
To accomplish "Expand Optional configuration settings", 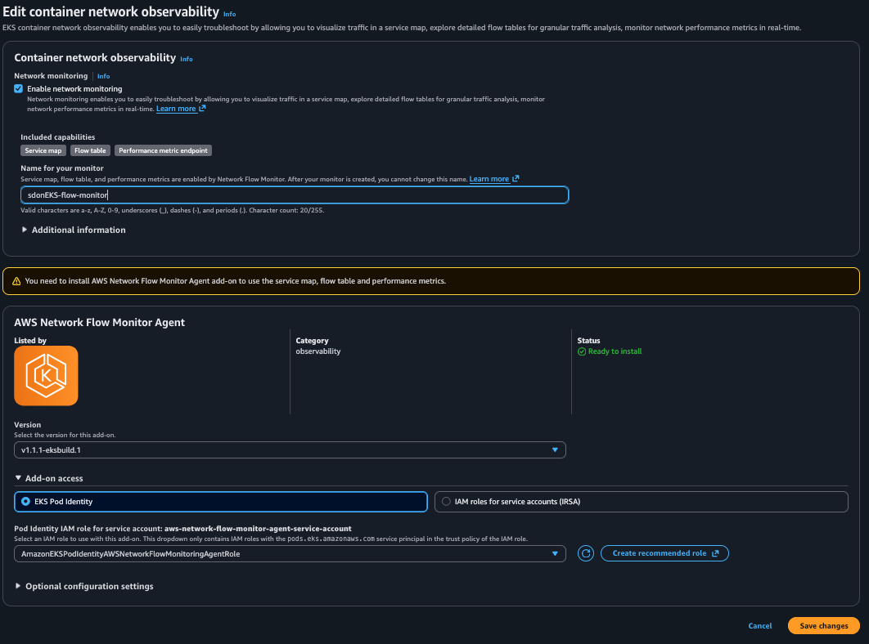I will point(84,587).
